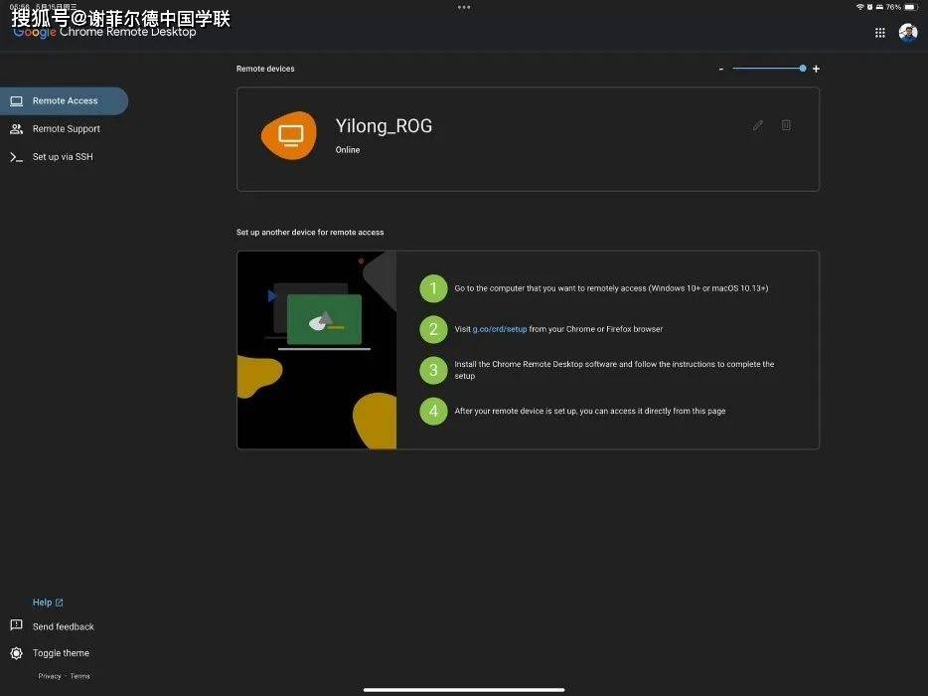Open the Remote Support section
This screenshot has width=928, height=696.
66,128
